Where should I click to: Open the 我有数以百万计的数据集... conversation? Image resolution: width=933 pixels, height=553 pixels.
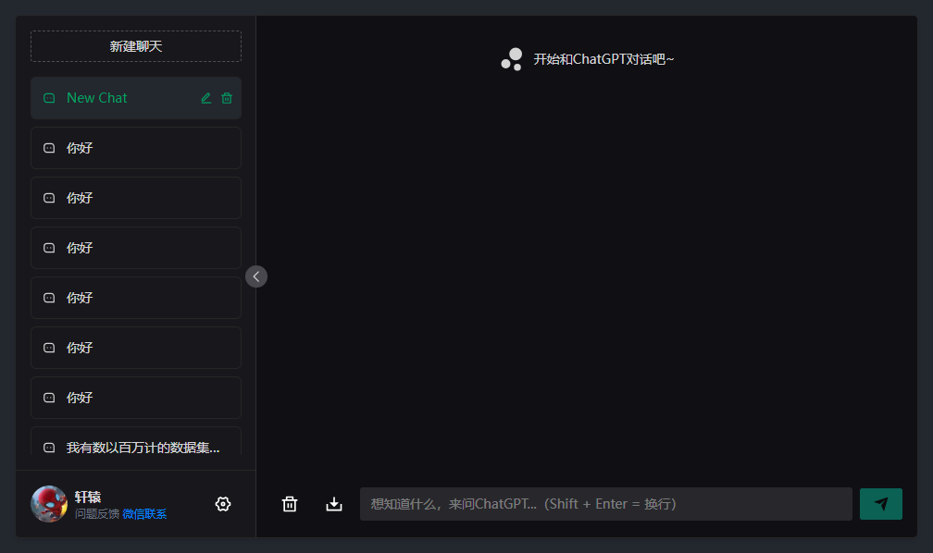(x=136, y=441)
